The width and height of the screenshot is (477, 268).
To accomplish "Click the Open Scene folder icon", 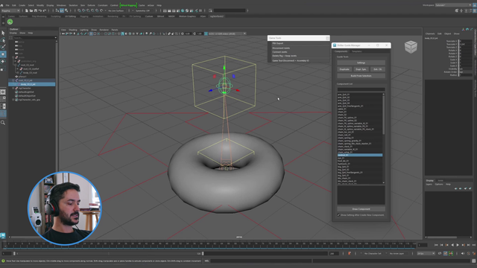I will [x=31, y=10].
